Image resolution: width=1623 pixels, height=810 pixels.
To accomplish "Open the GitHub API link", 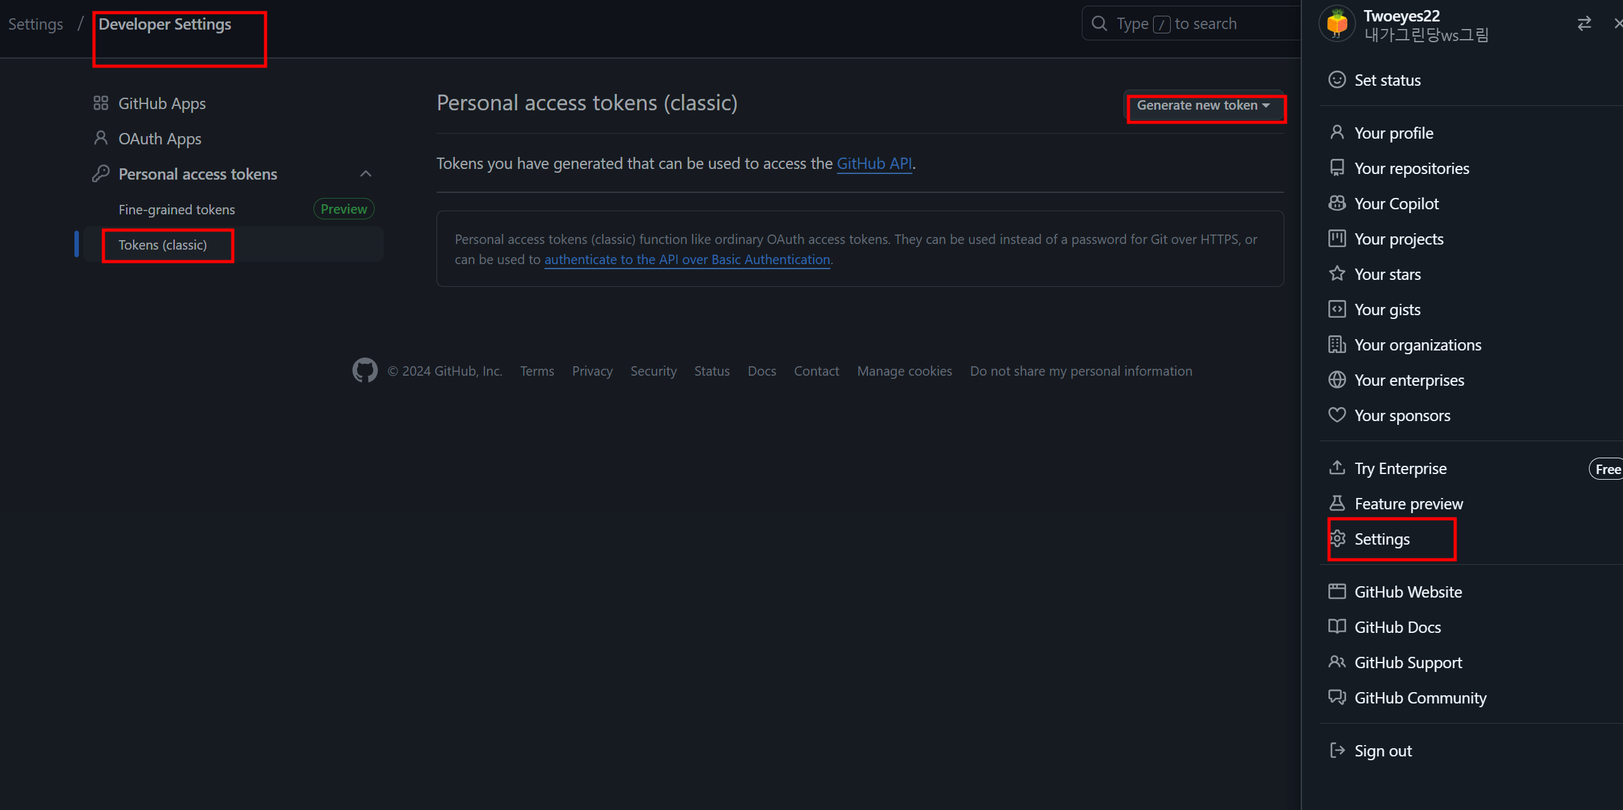I will click(x=874, y=163).
